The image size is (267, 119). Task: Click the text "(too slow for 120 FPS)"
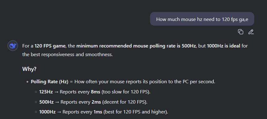tap(126, 92)
